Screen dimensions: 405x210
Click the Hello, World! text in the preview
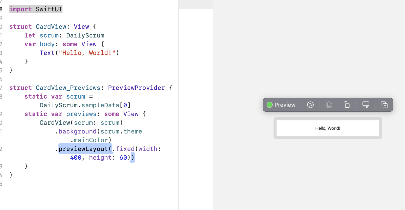pyautogui.click(x=328, y=128)
